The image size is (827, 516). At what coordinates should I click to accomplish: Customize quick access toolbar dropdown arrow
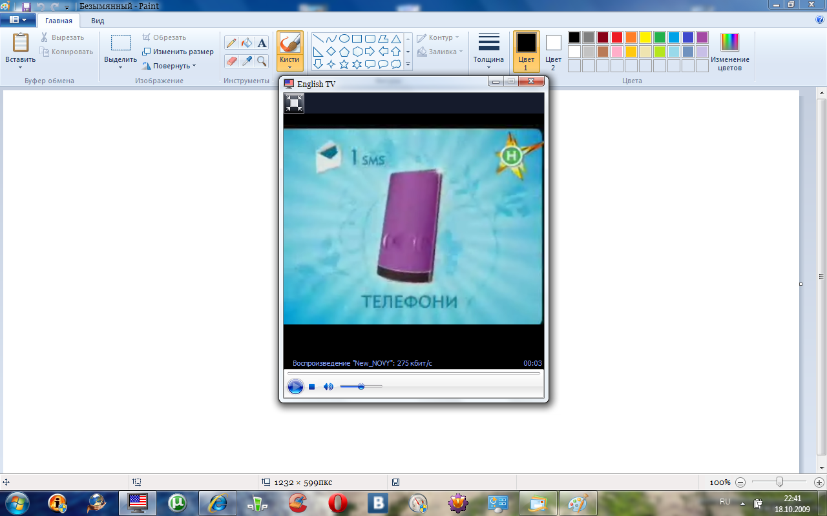(x=67, y=7)
